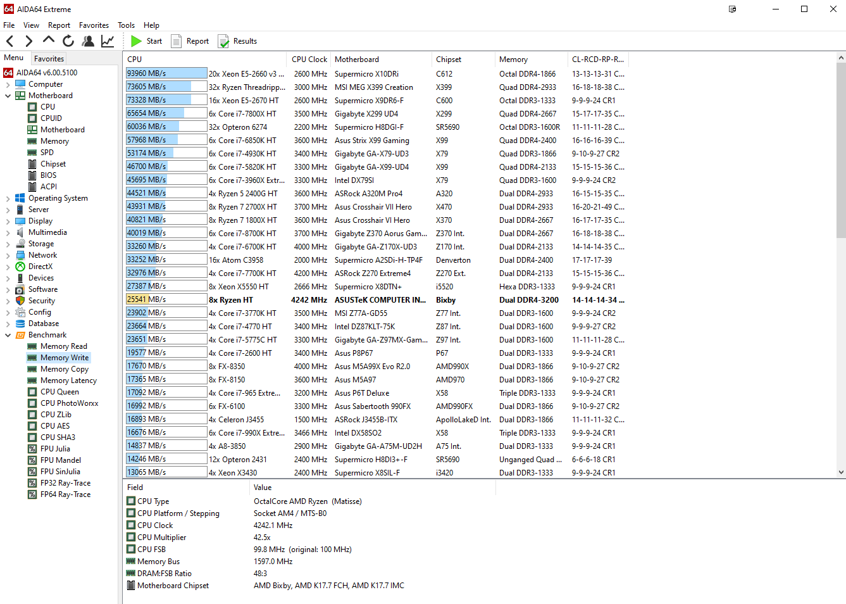Viewport: 846px width, 604px height.
Task: Select the CPU SHA3 benchmark
Action: (x=58, y=437)
